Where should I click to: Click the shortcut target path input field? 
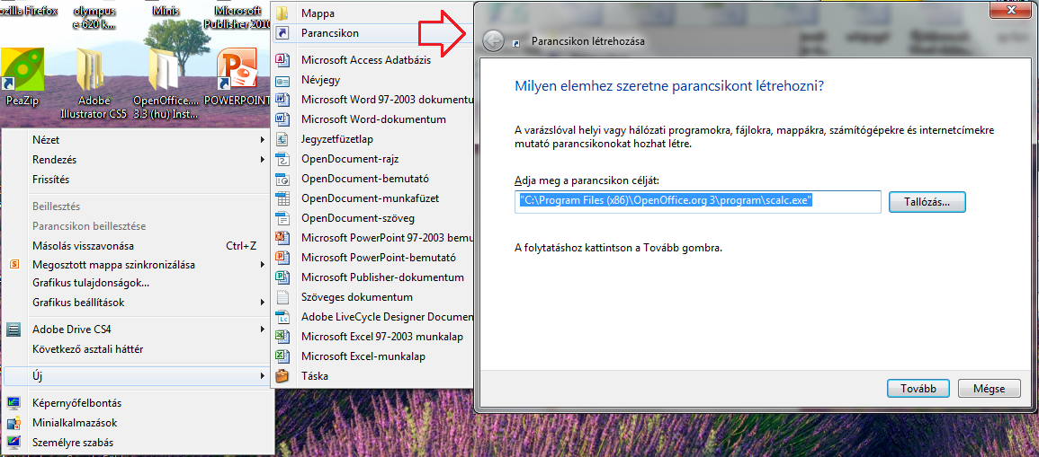698,202
